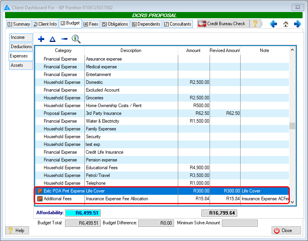This screenshot has height=241, width=308.
Task: Select the Income side tab
Action: coord(21,38)
